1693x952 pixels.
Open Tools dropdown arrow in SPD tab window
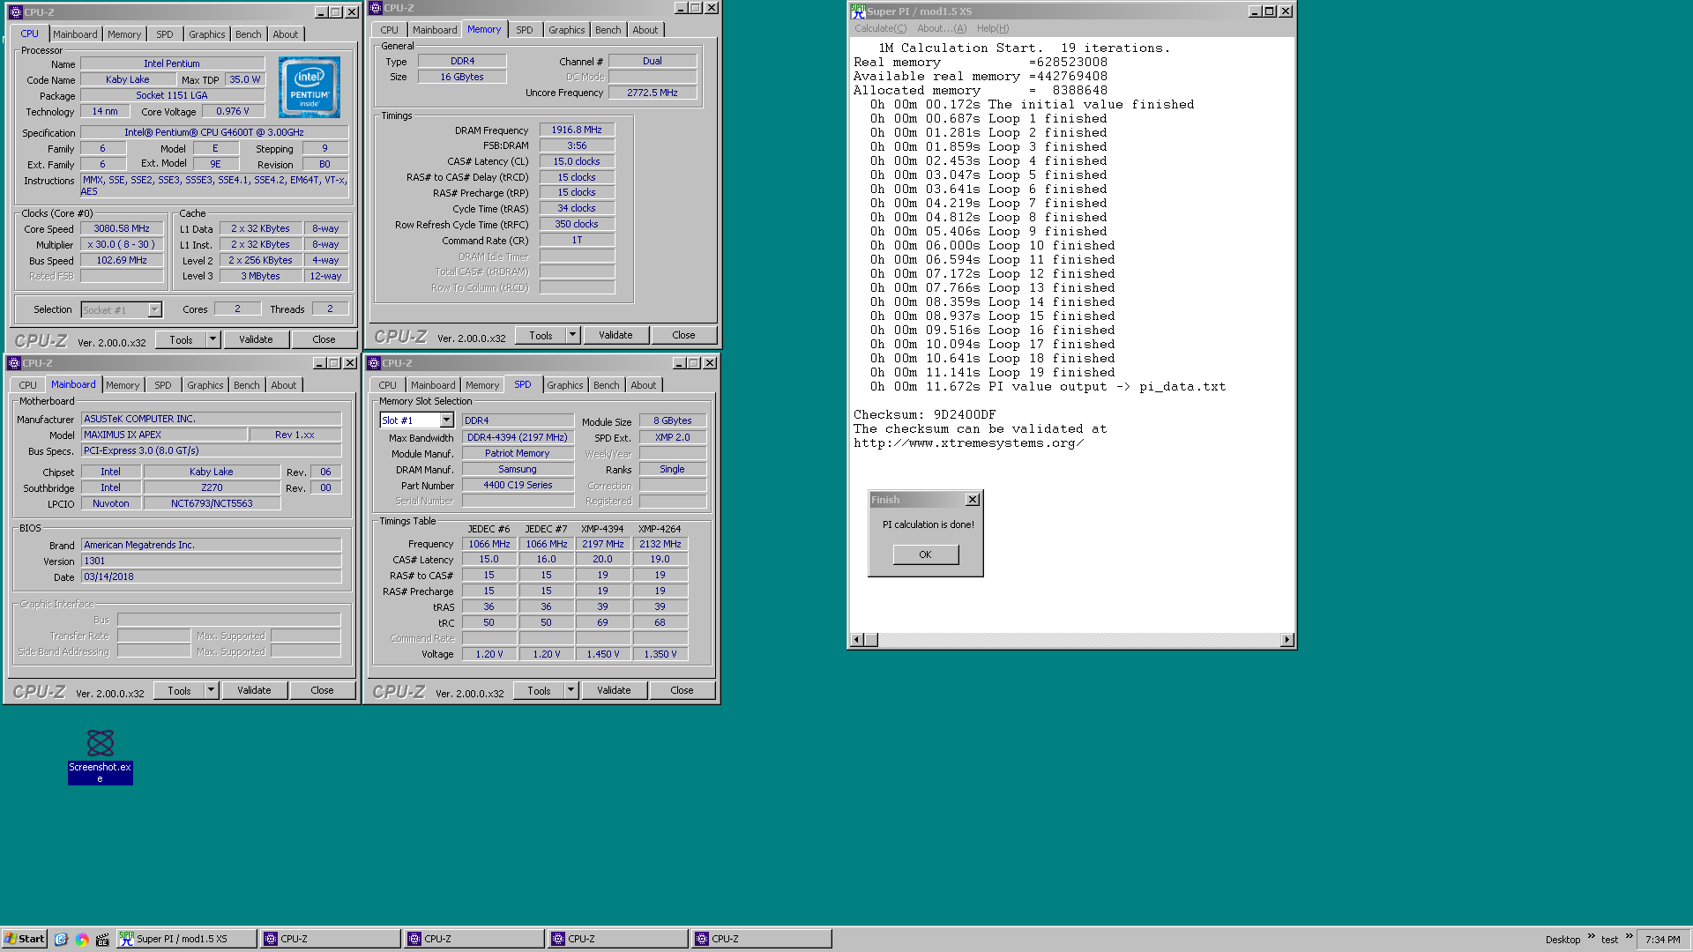tap(571, 690)
